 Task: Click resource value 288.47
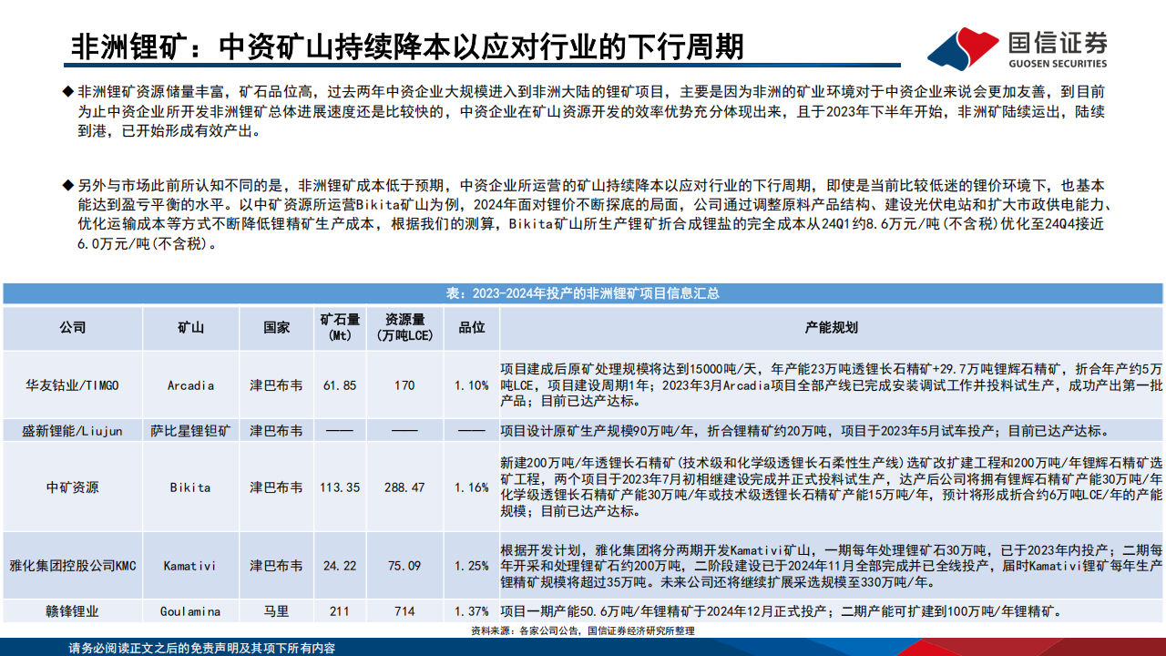pos(404,487)
